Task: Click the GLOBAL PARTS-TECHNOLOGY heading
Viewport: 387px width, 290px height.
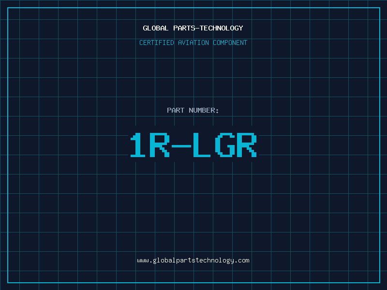Action: point(193,28)
